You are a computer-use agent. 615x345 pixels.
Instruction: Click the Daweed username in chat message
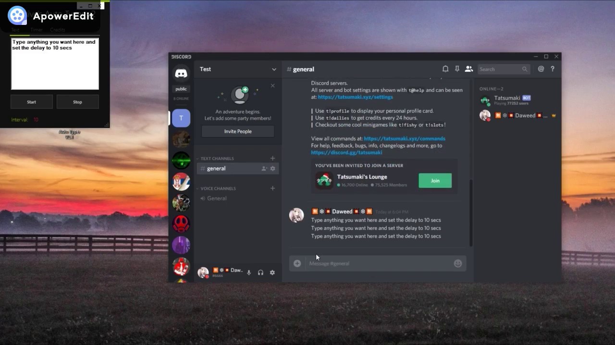click(x=342, y=211)
